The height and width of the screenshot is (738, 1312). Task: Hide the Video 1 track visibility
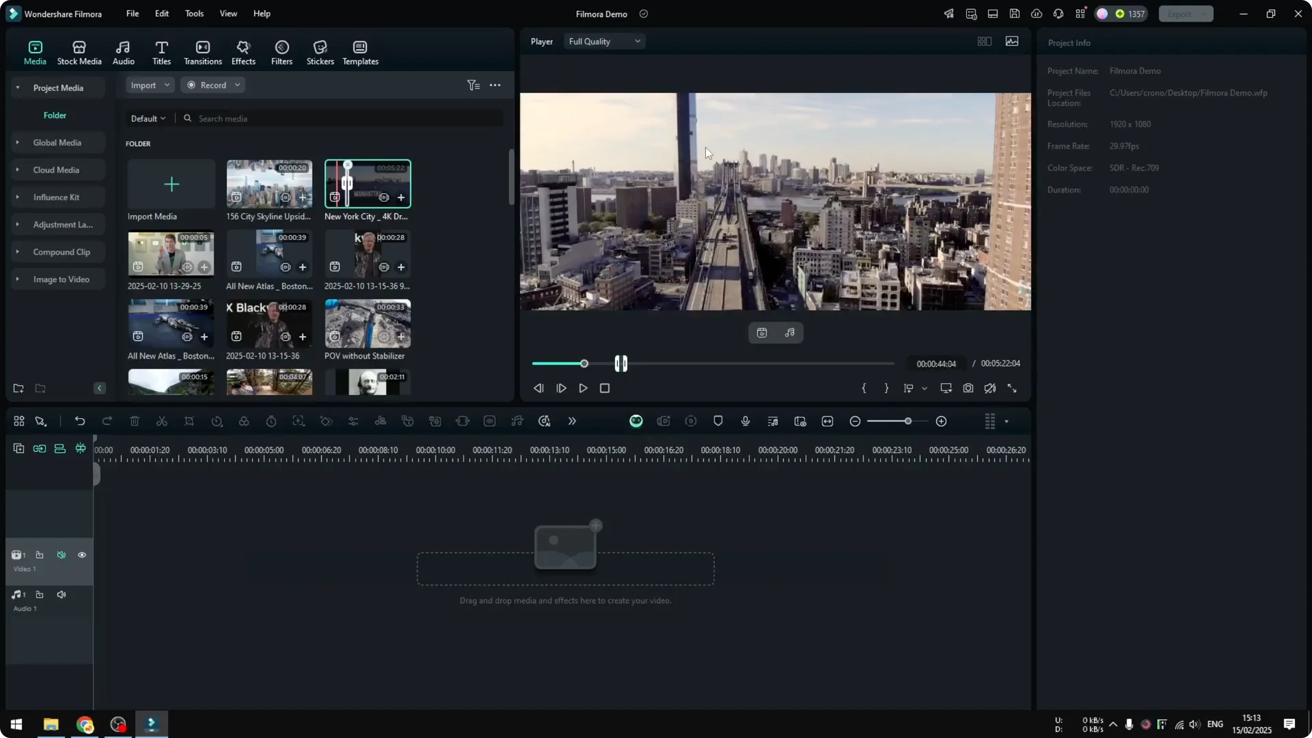[81, 555]
